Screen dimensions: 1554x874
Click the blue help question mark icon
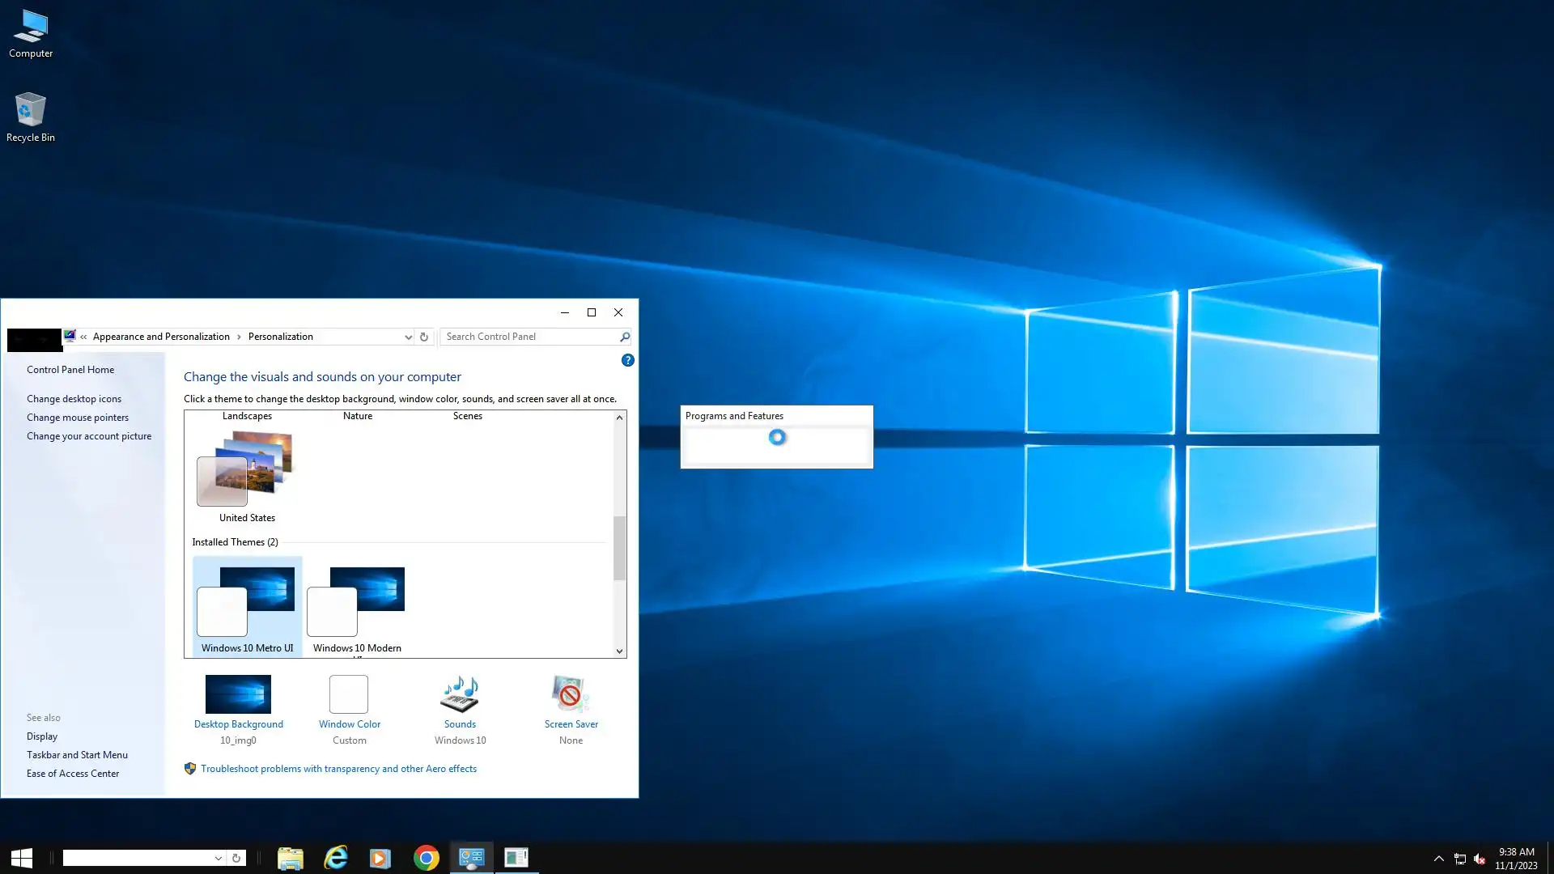point(627,360)
